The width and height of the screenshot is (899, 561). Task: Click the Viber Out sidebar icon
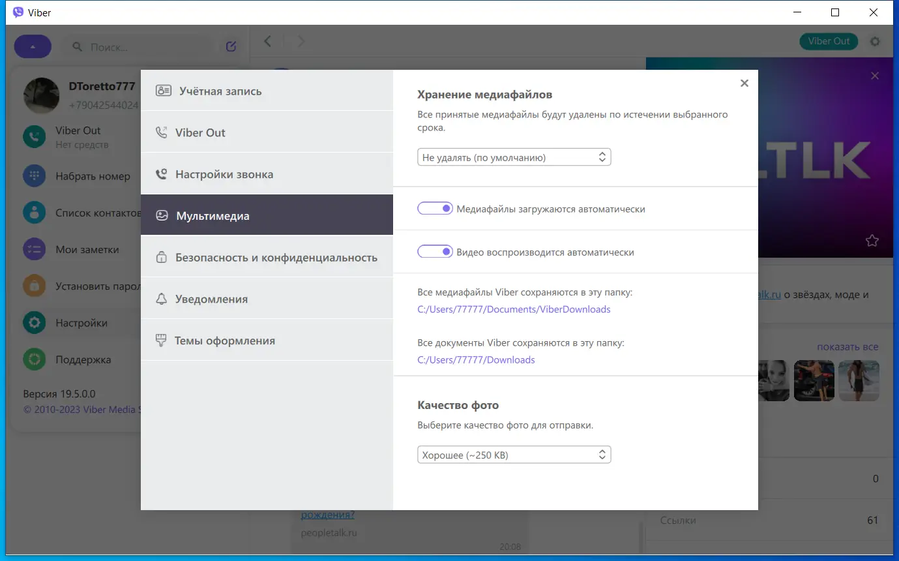click(x=34, y=136)
